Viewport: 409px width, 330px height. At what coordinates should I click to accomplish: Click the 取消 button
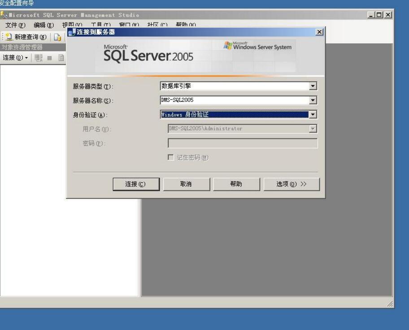coord(186,185)
